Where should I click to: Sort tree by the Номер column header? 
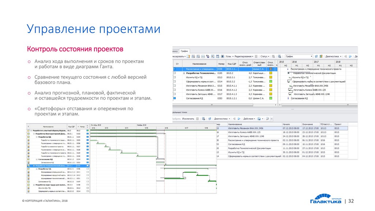coord(81,126)
